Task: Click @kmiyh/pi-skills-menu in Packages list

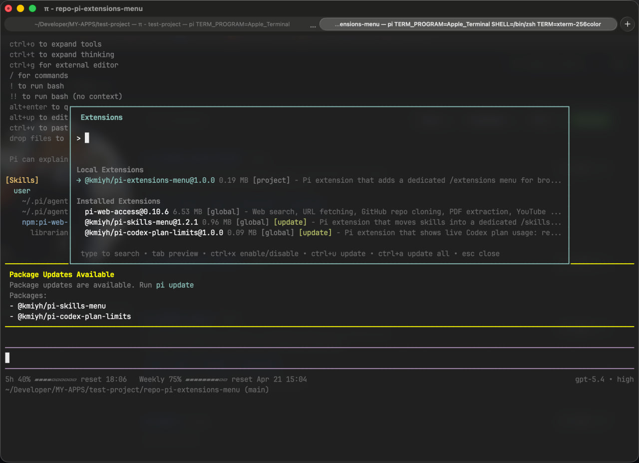Action: click(62, 306)
